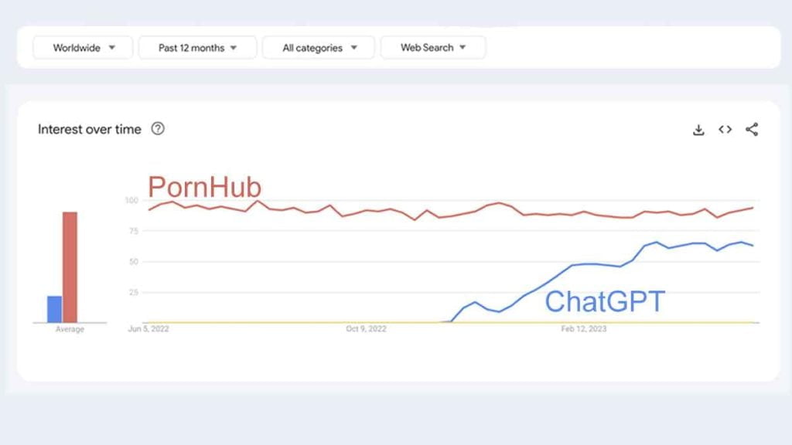This screenshot has width=792, height=445.
Task: Click the arrow next to Web Search
Action: [463, 47]
